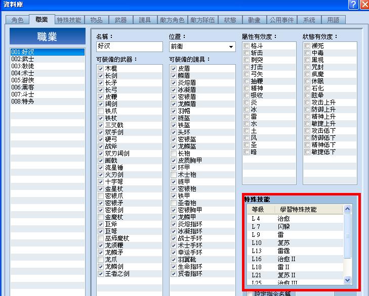The height and width of the screenshot is (296, 369).
Task: Check the 巫师魔杖 weapon checkbox
Action: click(101, 238)
